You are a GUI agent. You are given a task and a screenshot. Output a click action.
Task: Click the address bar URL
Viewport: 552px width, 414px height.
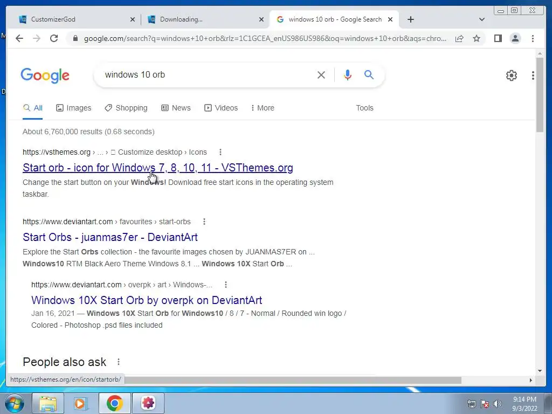point(265,38)
